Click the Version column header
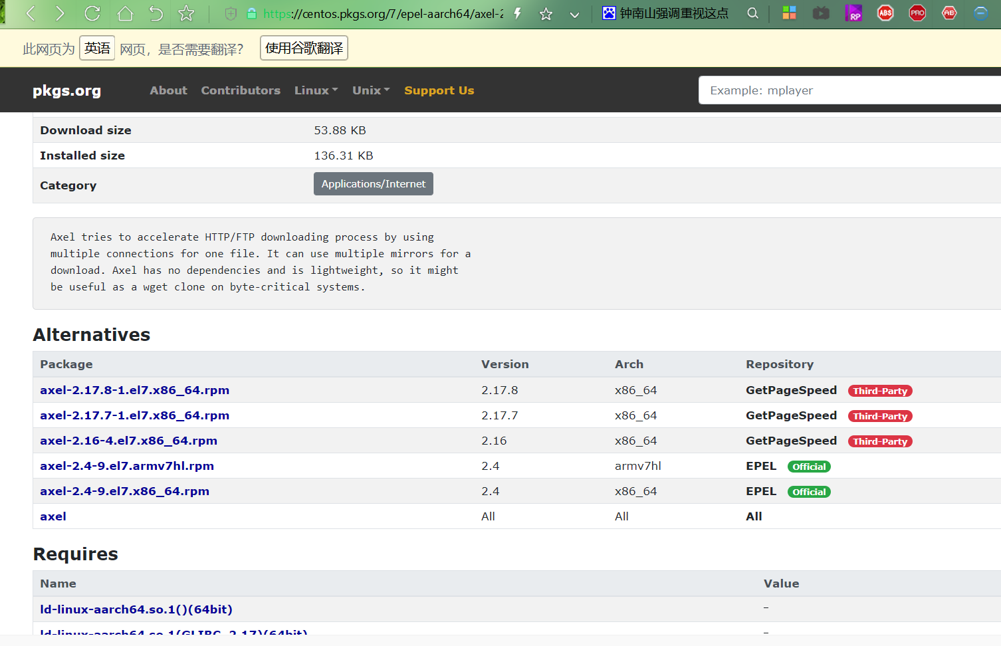 pos(505,364)
